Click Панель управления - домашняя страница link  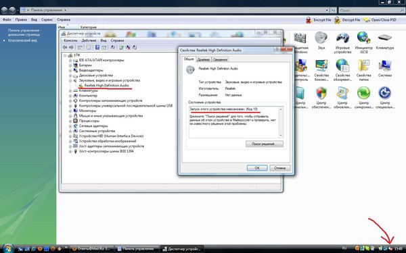pyautogui.click(x=24, y=32)
